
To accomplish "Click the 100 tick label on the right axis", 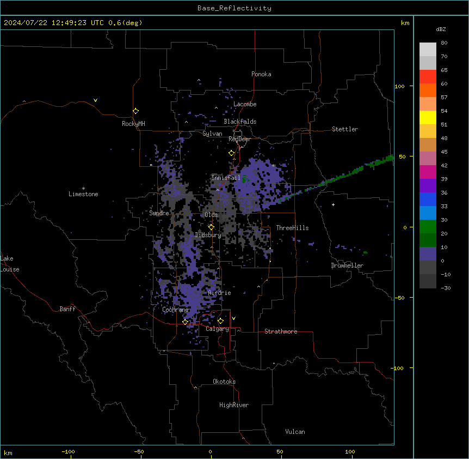I will click(399, 86).
